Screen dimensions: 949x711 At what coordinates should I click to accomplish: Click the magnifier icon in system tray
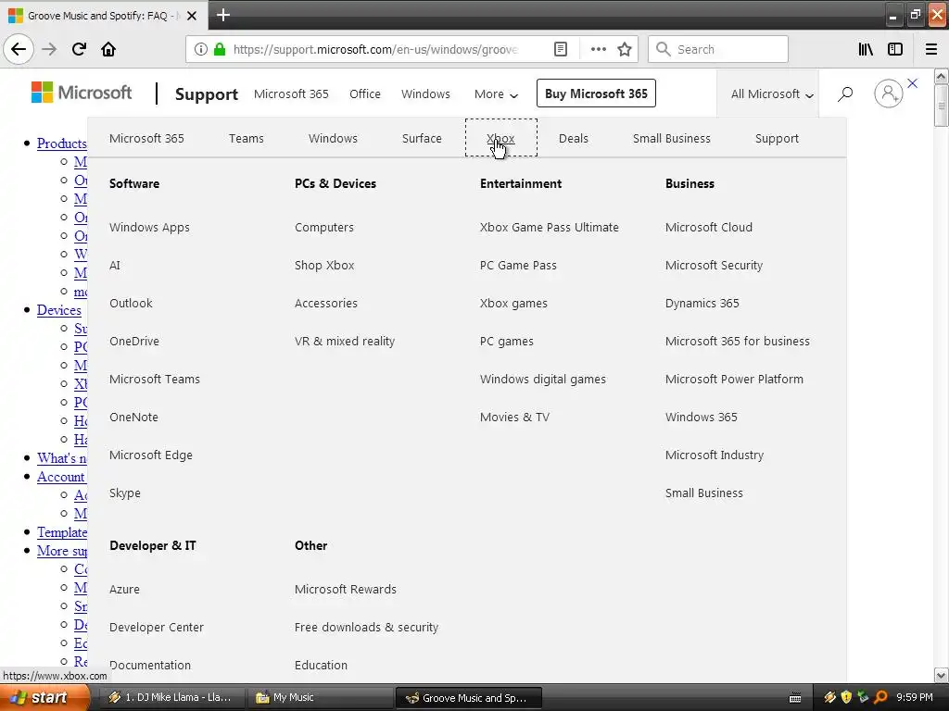(881, 697)
